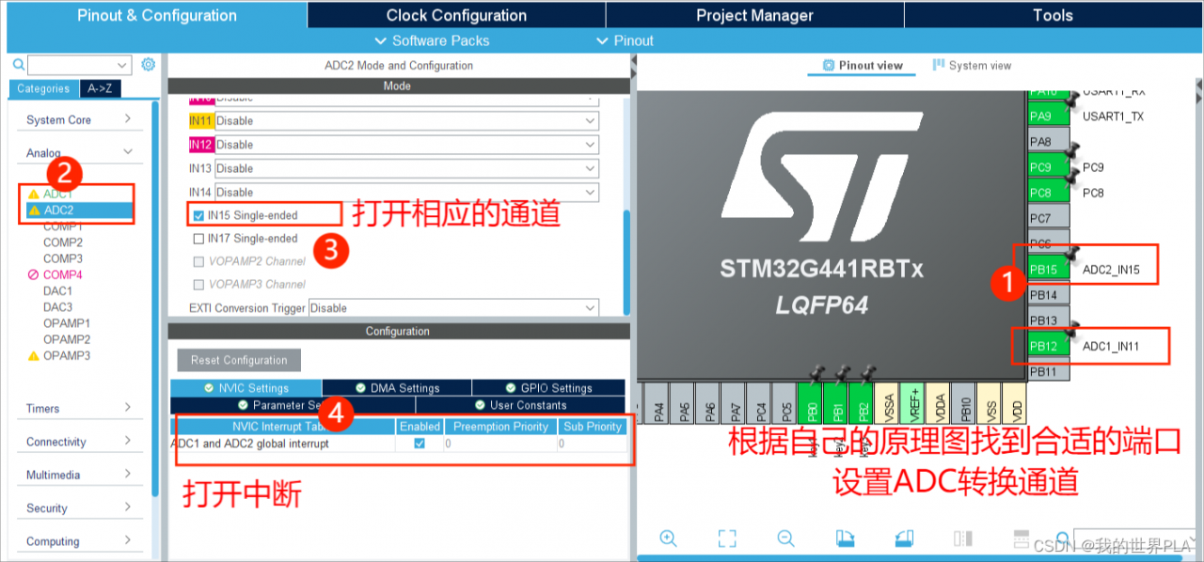Click green pin PB15 on the chip

point(1048,270)
